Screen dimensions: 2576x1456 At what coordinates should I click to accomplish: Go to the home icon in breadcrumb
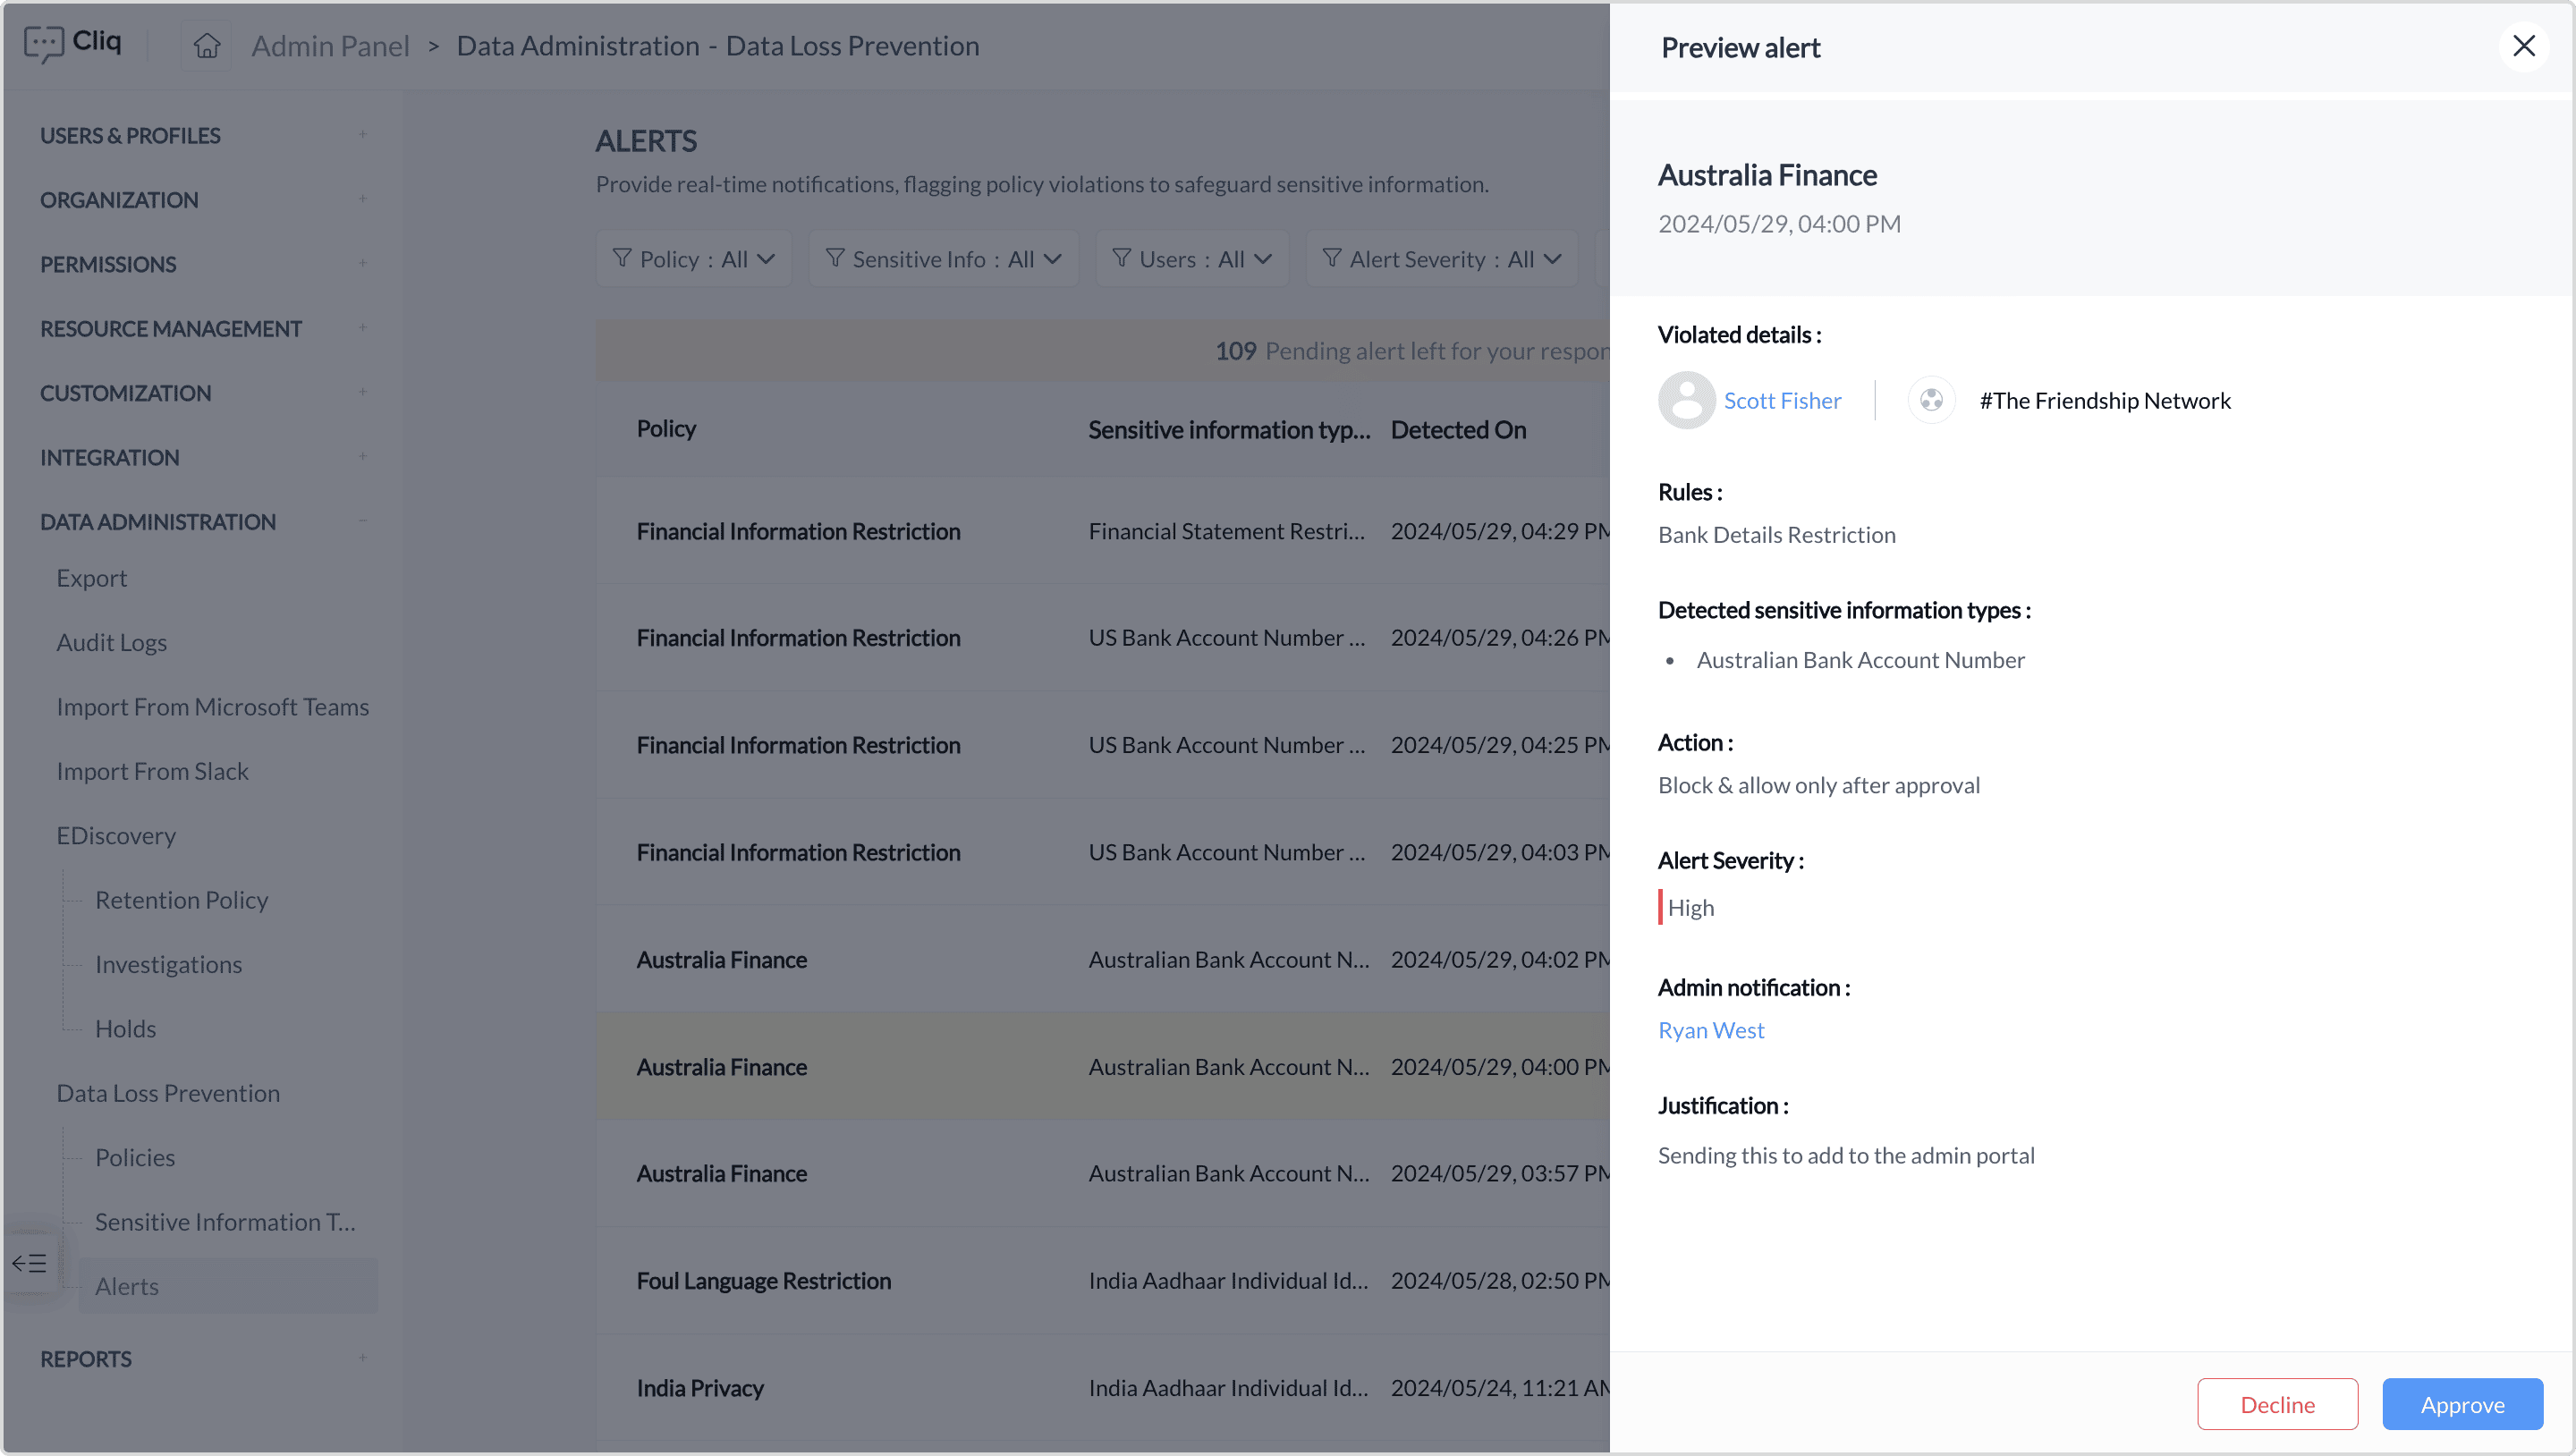coord(206,46)
